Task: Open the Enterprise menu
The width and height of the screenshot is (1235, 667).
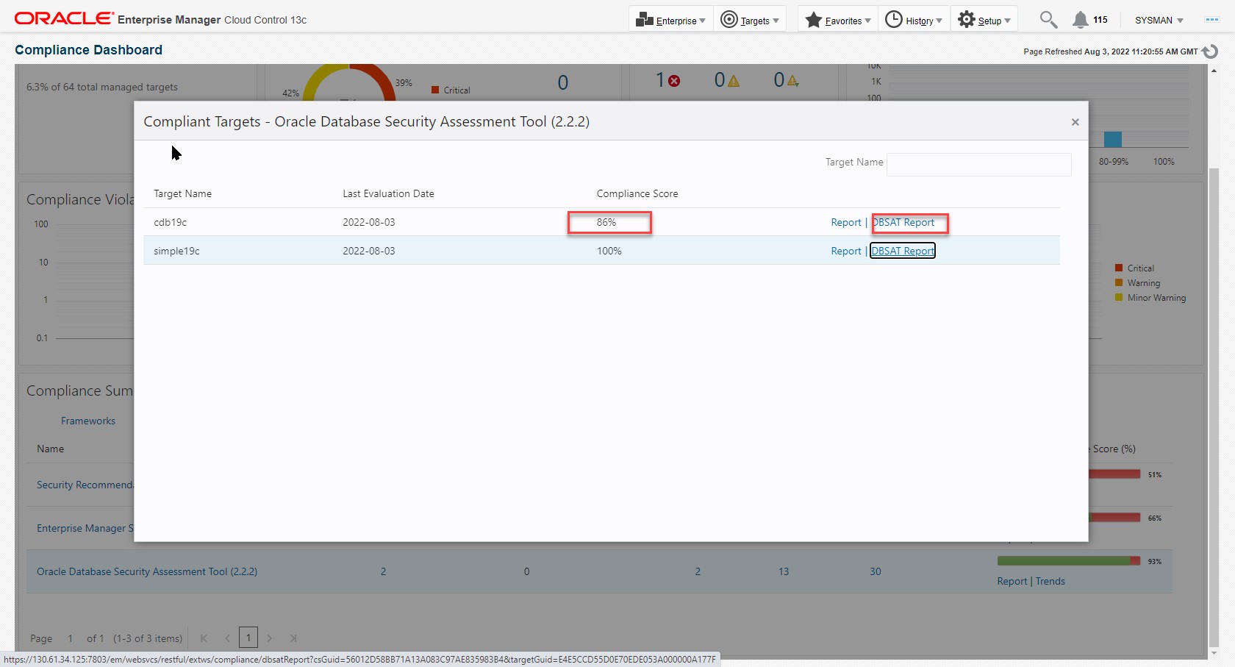Action: point(670,20)
